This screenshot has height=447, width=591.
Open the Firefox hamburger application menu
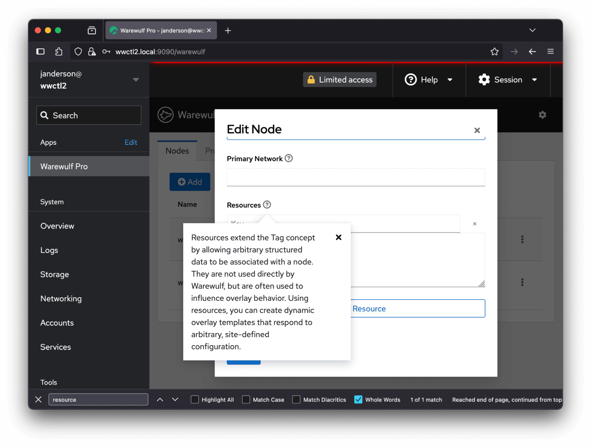550,52
